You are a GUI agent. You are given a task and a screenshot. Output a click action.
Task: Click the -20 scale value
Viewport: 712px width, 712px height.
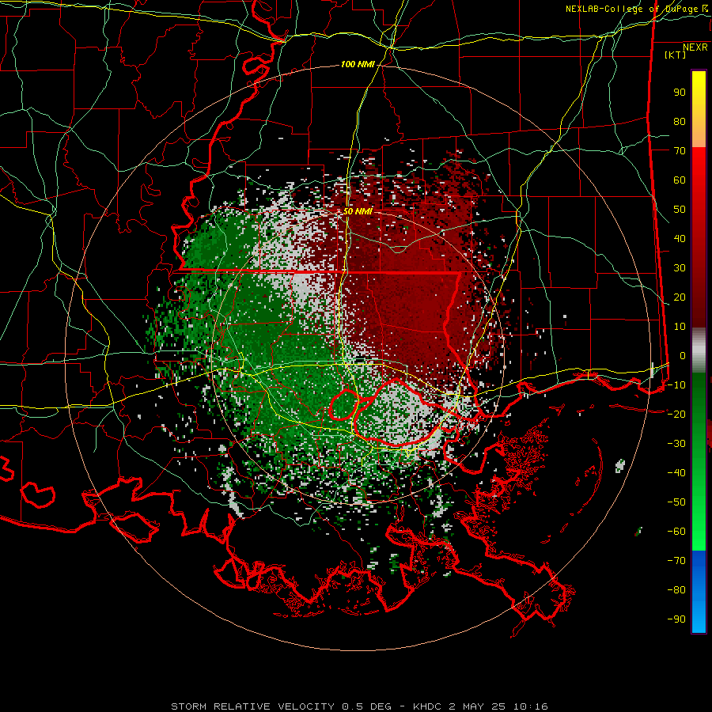[676, 414]
